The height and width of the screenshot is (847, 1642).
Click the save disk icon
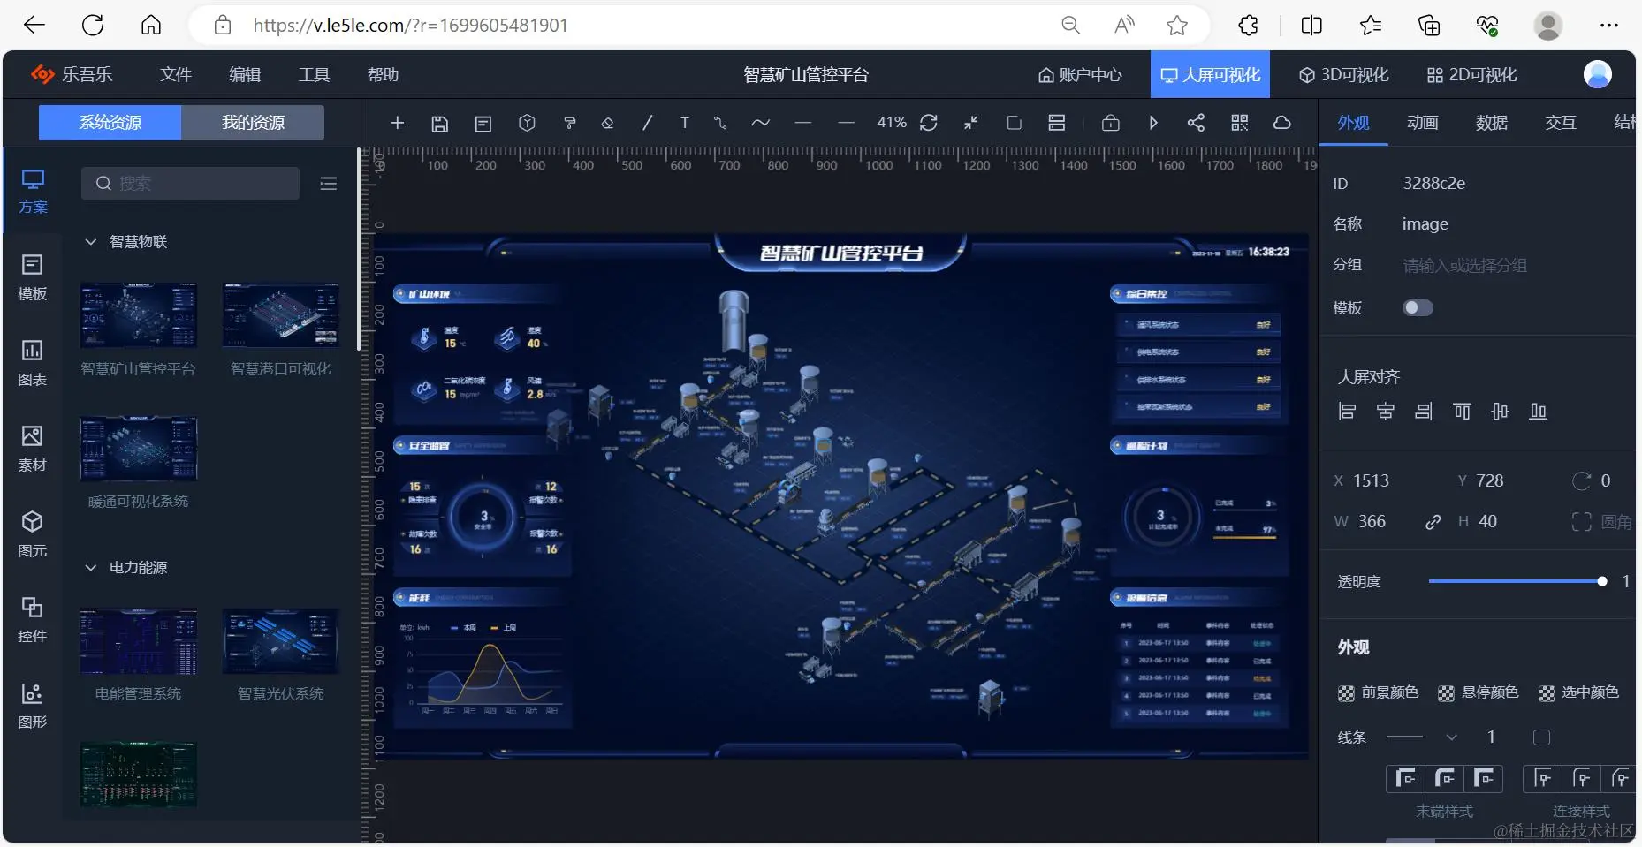pos(440,124)
